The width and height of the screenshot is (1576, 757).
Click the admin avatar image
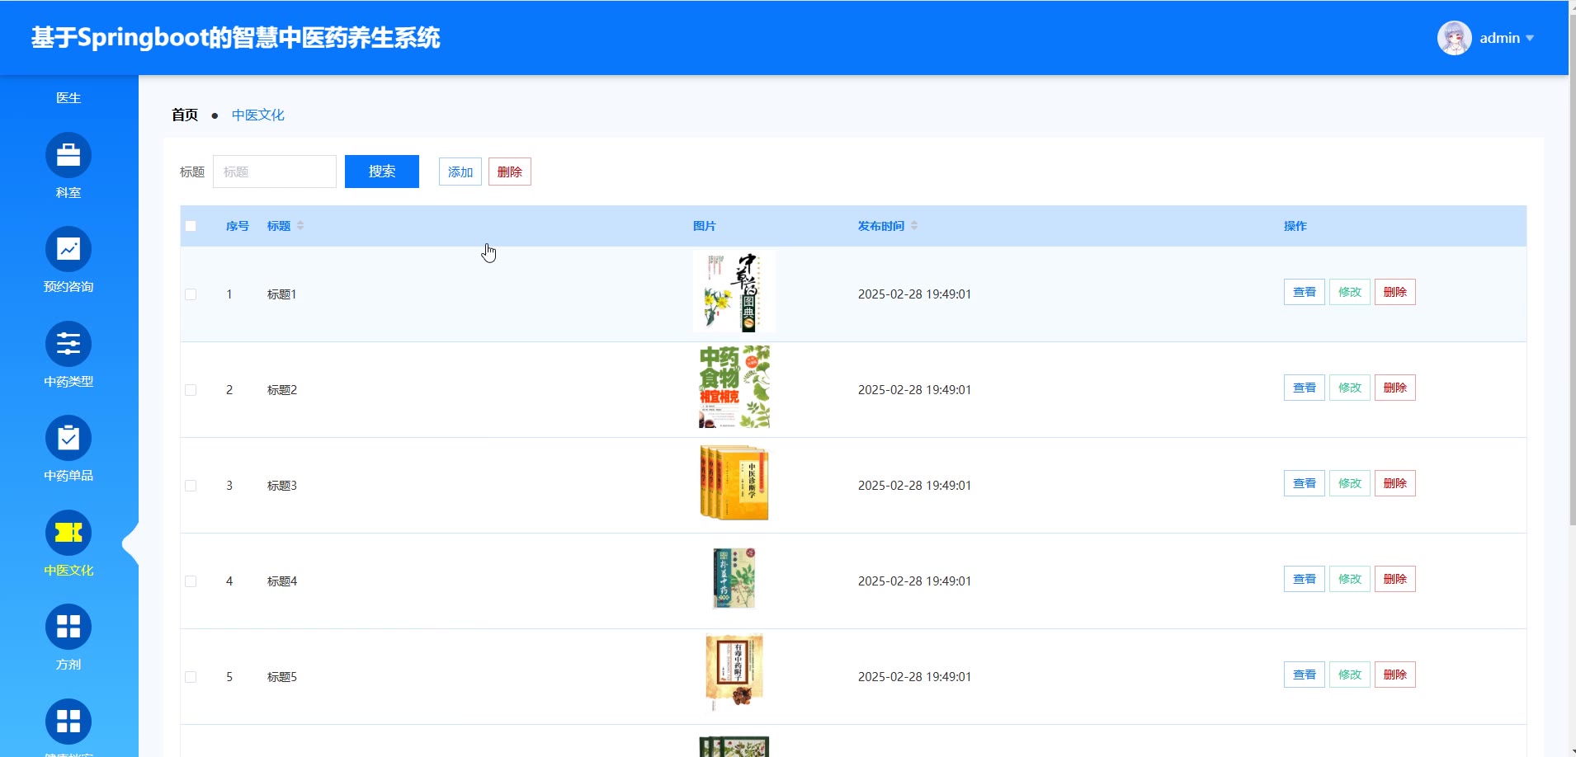pyautogui.click(x=1454, y=38)
